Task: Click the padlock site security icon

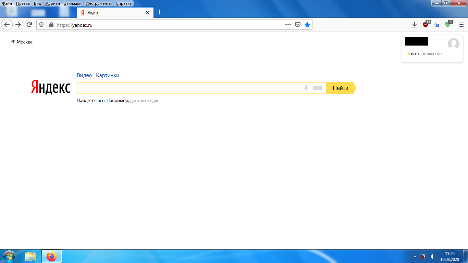Action: 52,25
